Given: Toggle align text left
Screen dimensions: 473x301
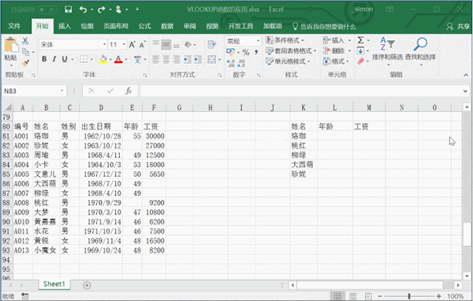Looking at the screenshot, I should click(x=155, y=59).
